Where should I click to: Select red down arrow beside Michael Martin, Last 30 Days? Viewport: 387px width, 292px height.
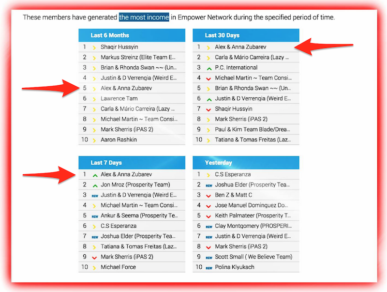208,79
